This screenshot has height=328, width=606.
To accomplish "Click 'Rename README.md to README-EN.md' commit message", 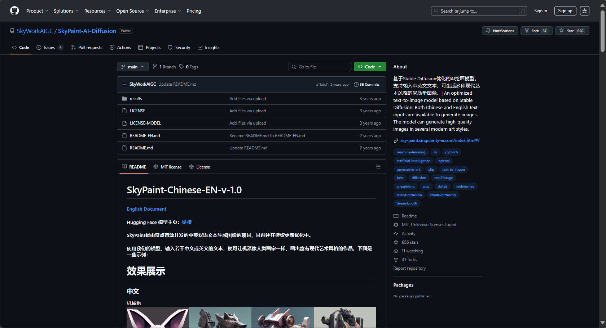I will pos(267,136).
